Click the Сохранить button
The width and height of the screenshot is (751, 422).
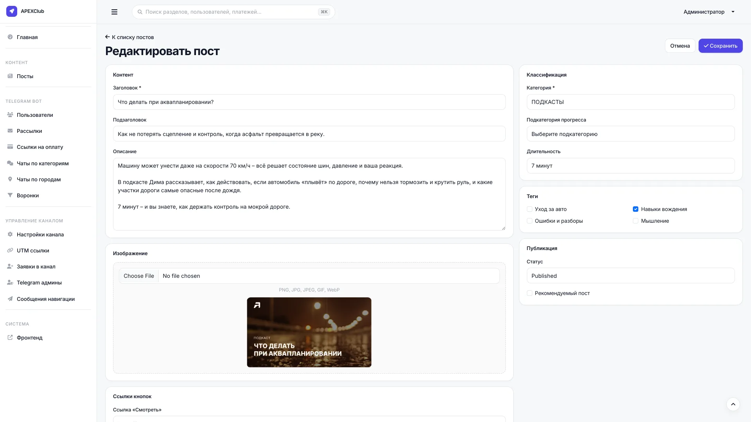720,46
